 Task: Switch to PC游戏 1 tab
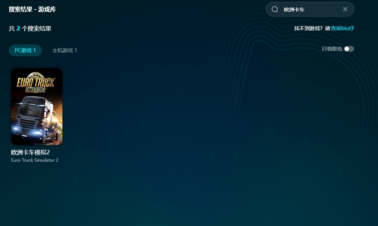pyautogui.click(x=25, y=50)
